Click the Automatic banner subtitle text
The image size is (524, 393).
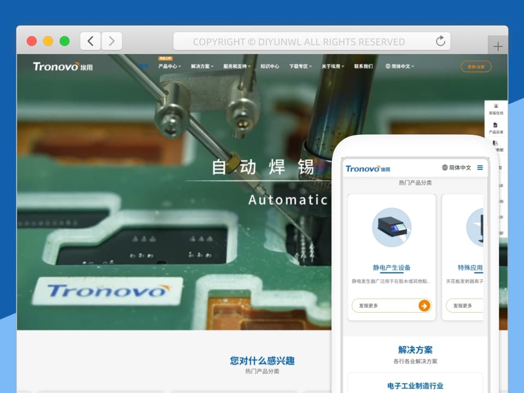288,200
